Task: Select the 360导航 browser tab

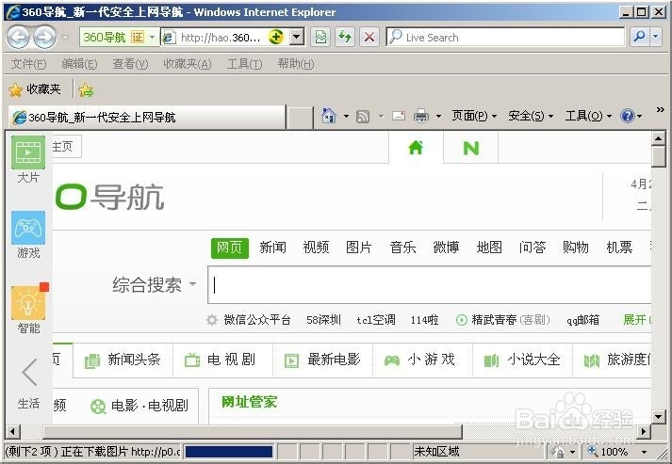Action: [147, 117]
